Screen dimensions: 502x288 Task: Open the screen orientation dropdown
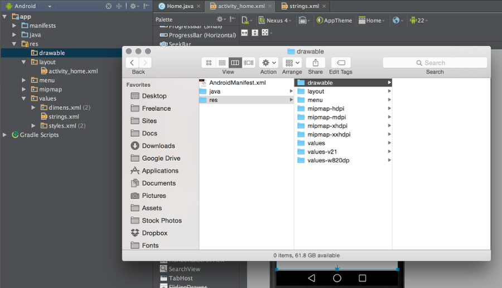pyautogui.click(x=303, y=21)
